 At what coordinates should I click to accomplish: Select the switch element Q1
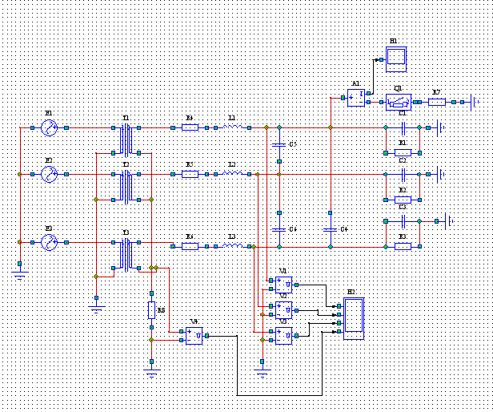pyautogui.click(x=399, y=102)
